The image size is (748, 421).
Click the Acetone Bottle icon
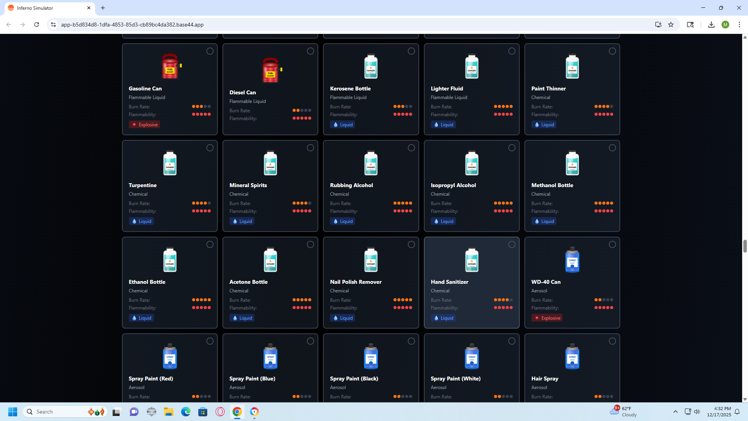click(x=270, y=260)
